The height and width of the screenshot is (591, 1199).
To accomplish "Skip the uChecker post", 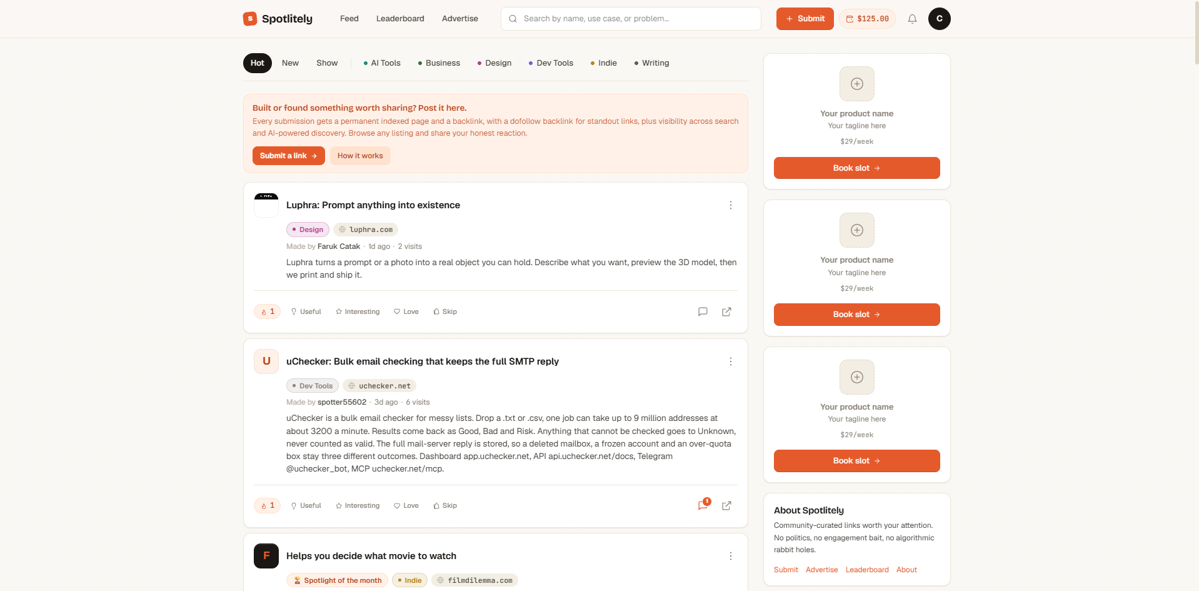I will (x=445, y=505).
